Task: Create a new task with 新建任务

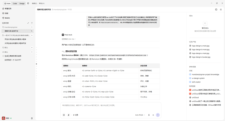Action: tap(7, 9)
